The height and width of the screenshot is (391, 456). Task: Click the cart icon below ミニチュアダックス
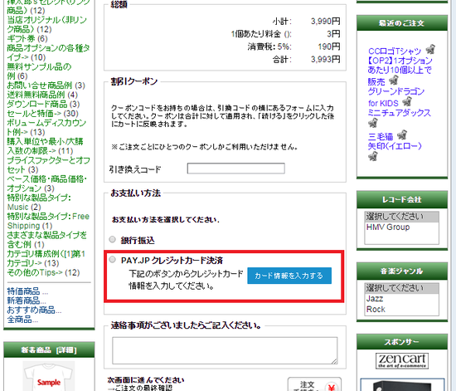(373, 123)
